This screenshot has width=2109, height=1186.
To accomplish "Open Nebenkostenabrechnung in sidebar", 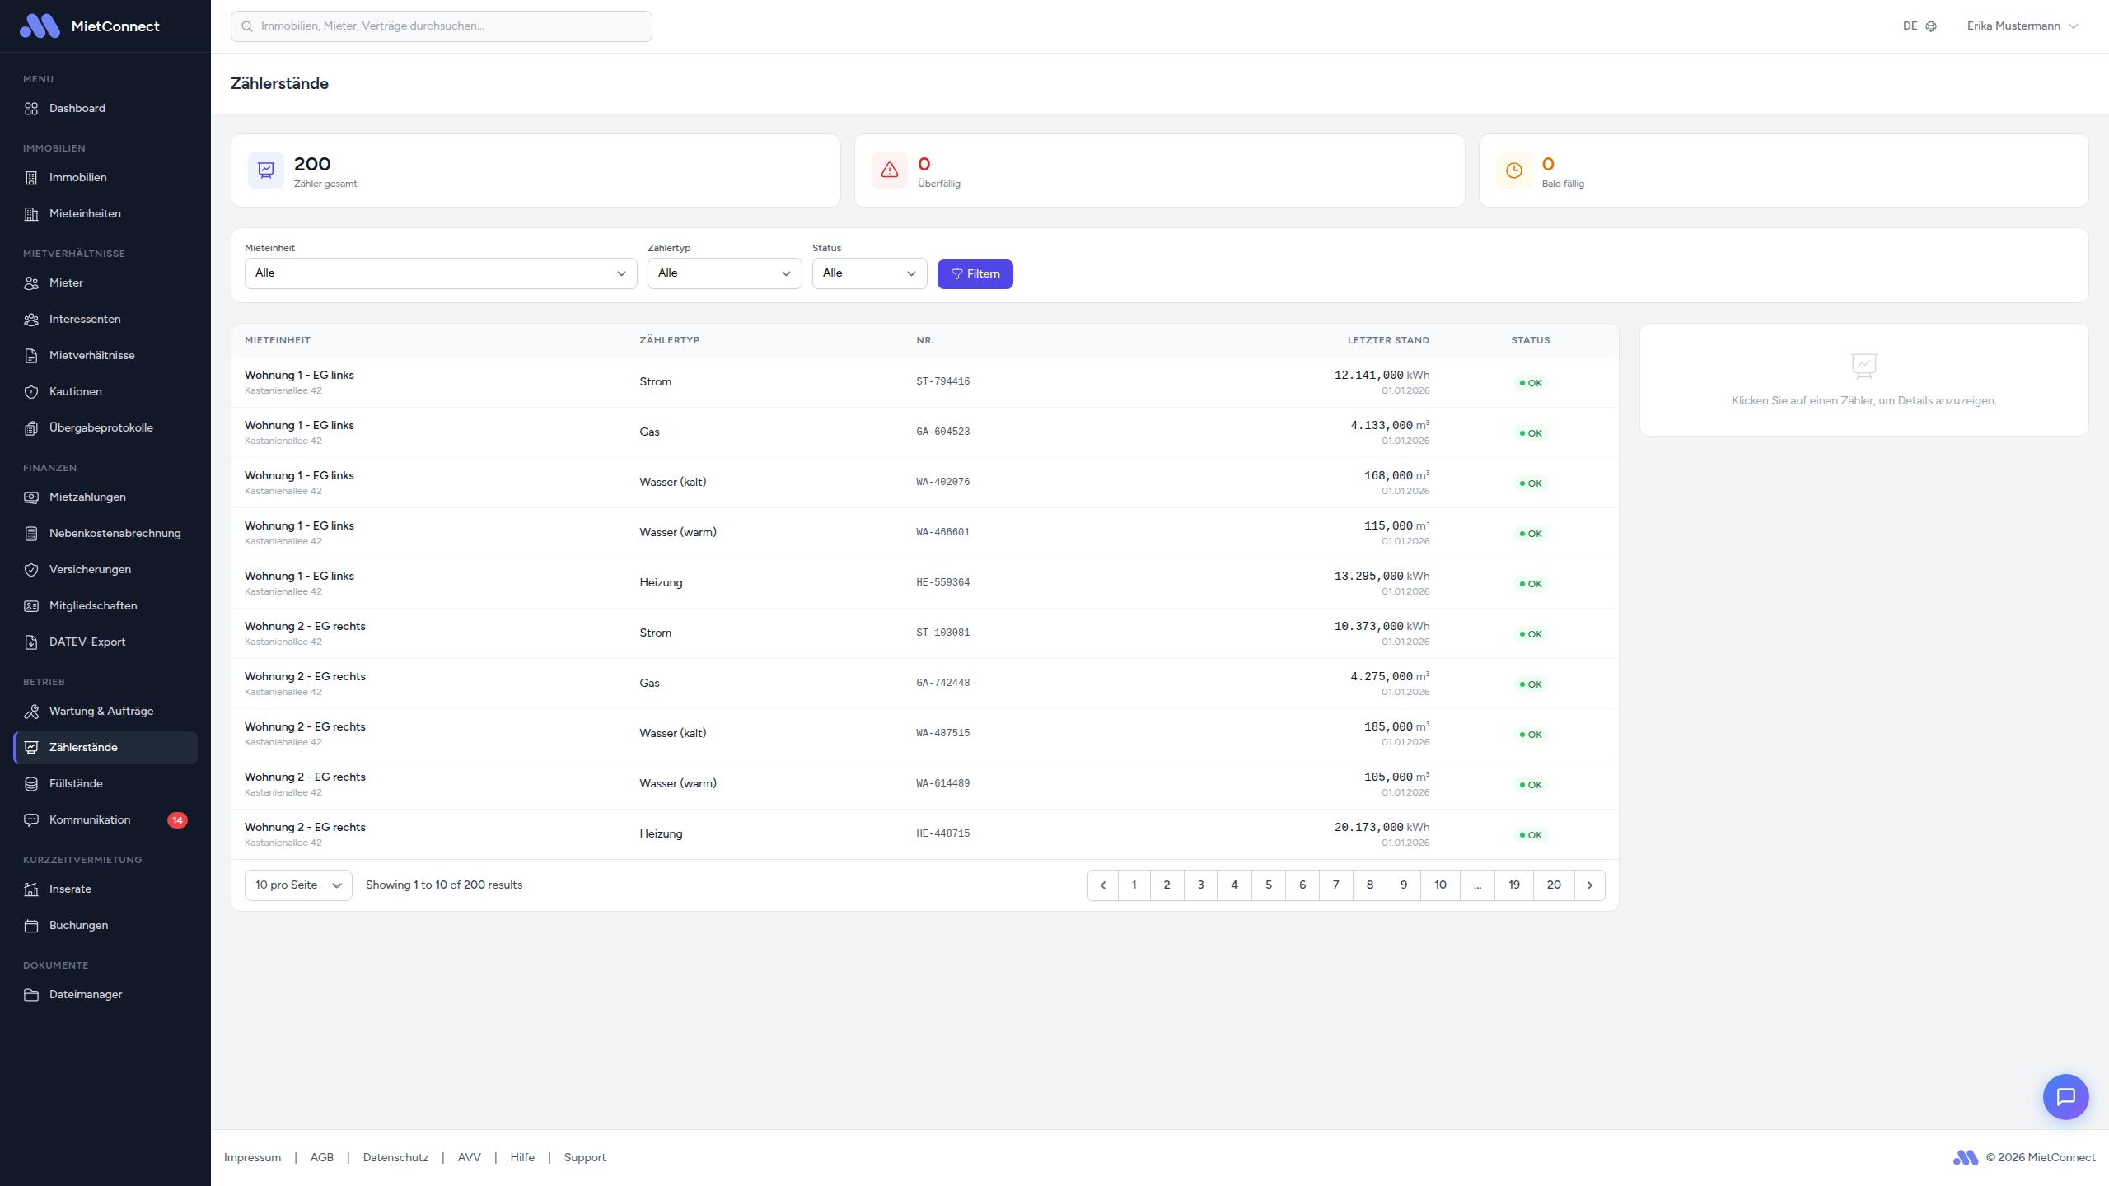I will [x=115, y=533].
